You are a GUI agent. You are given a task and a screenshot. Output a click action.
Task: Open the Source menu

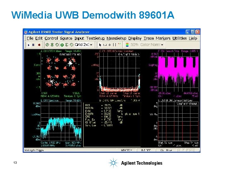pos(66,38)
